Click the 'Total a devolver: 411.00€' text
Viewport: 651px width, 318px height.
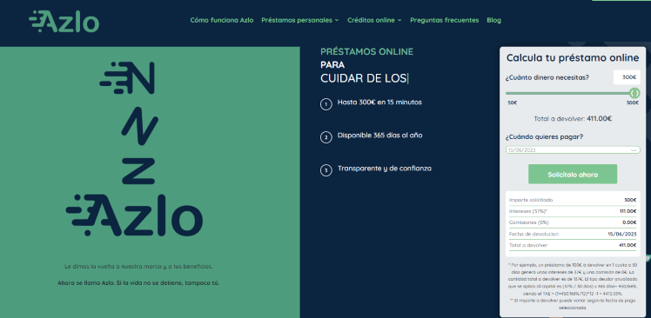pyautogui.click(x=573, y=118)
